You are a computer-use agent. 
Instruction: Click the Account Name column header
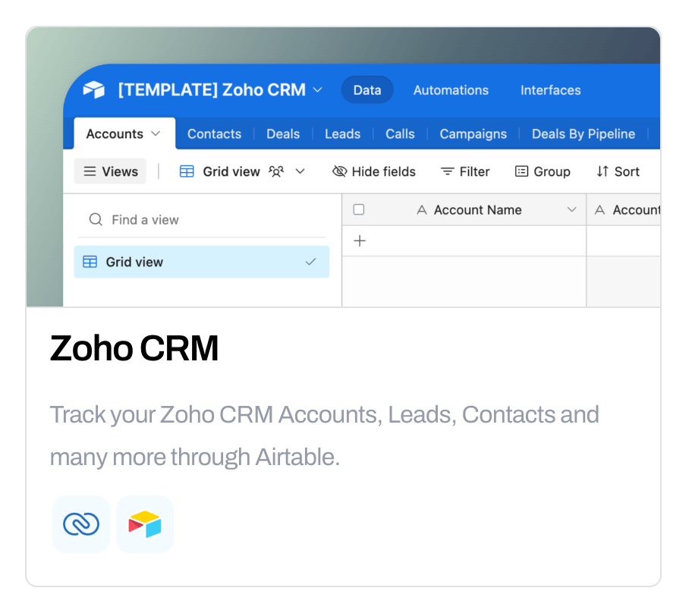pos(464,209)
